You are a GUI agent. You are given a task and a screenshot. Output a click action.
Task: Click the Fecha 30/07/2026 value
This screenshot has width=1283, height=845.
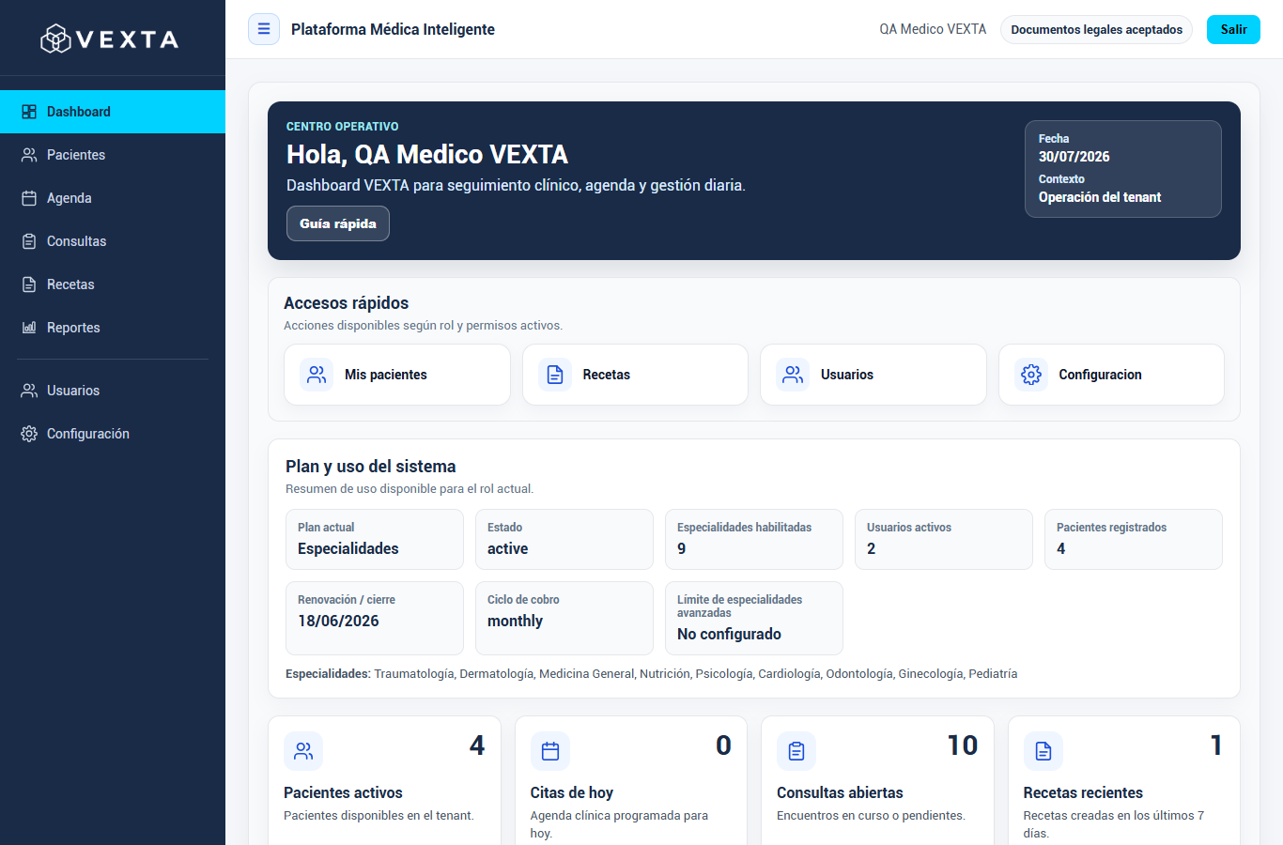tap(1074, 157)
